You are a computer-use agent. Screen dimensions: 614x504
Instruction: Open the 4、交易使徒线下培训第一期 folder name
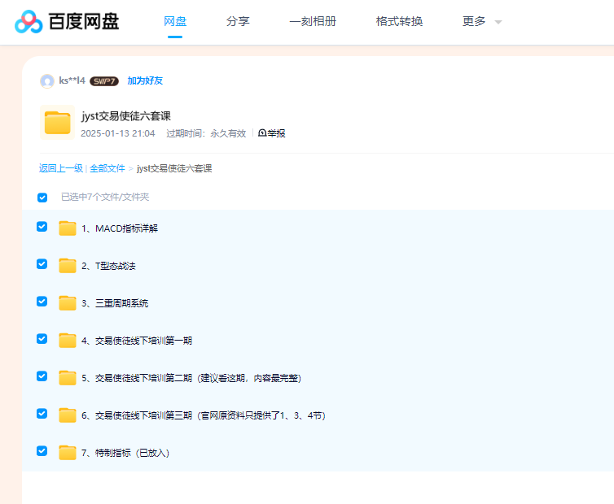137,341
